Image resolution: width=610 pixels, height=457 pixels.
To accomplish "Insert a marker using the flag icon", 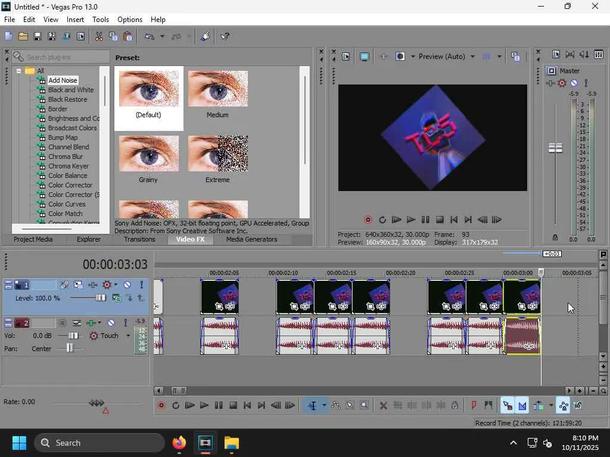I will pyautogui.click(x=474, y=406).
